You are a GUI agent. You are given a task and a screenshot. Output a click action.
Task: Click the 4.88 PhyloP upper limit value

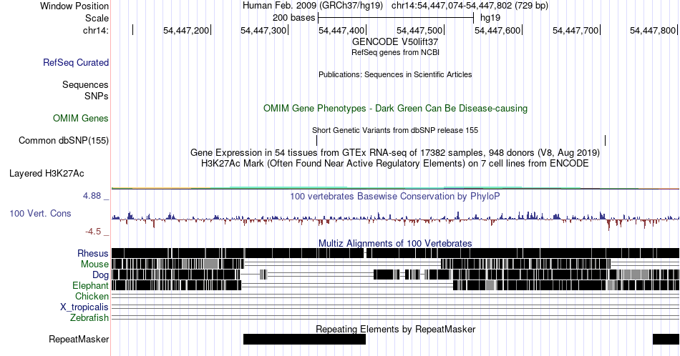(92, 196)
